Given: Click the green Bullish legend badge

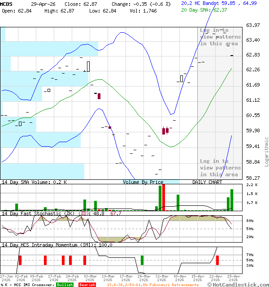Looking at the screenshot, I should (65, 284).
